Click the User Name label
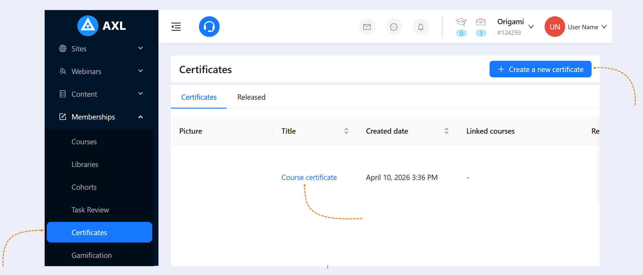This screenshot has width=643, height=275. click(x=583, y=27)
